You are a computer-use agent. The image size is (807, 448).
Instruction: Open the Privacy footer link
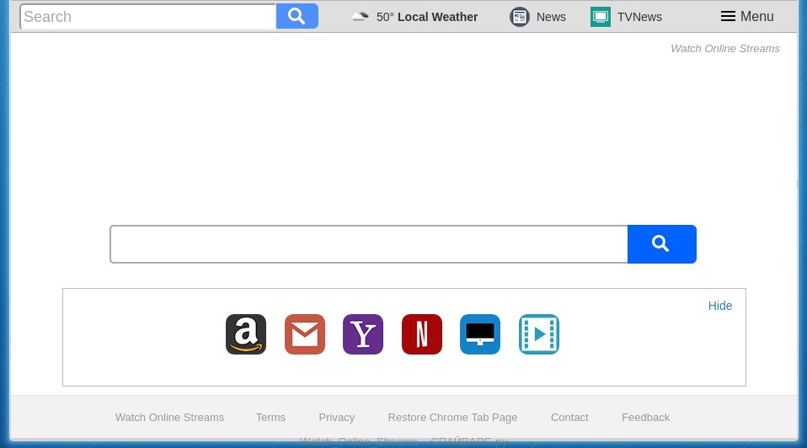[336, 418]
